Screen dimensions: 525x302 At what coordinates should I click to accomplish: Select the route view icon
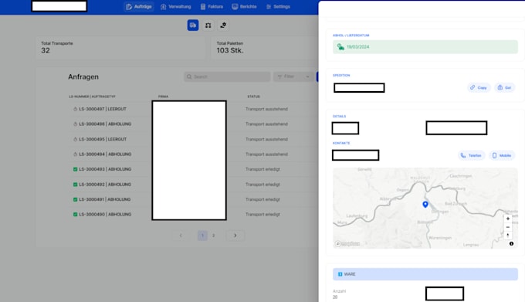208,25
